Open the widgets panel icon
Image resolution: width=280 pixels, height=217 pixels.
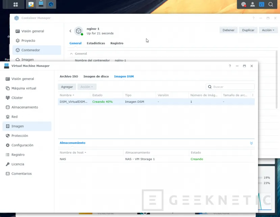[x=261, y=4]
